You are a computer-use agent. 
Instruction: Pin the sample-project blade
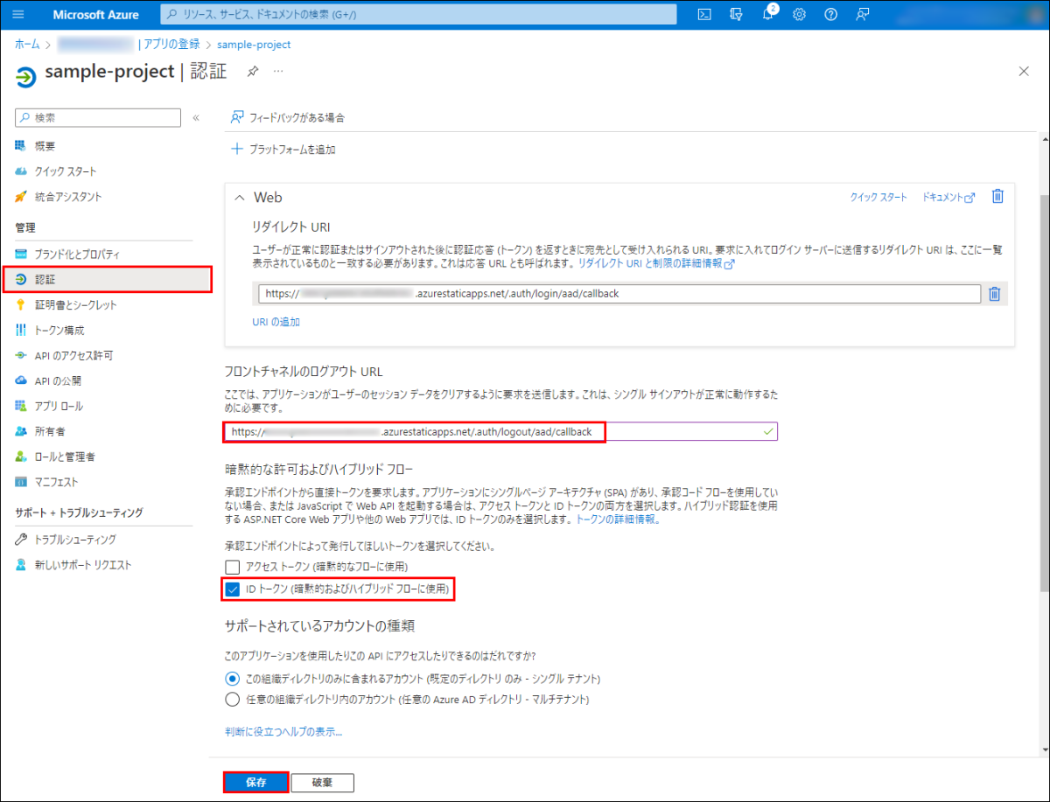pyautogui.click(x=252, y=72)
